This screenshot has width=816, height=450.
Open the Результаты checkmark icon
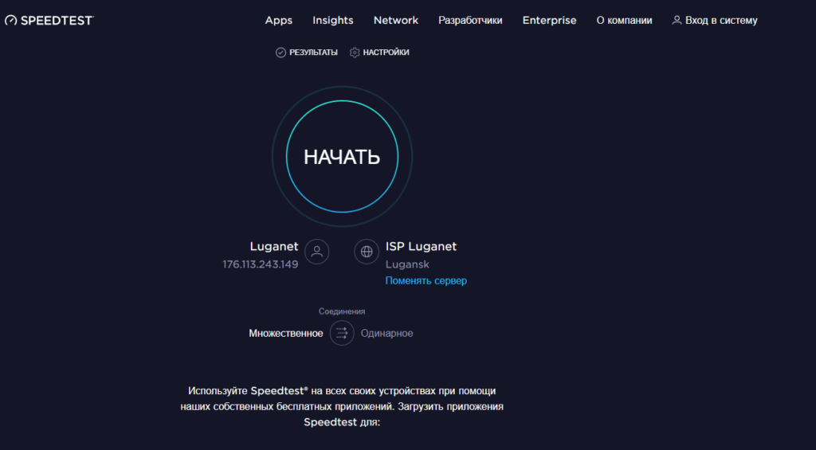pos(280,53)
